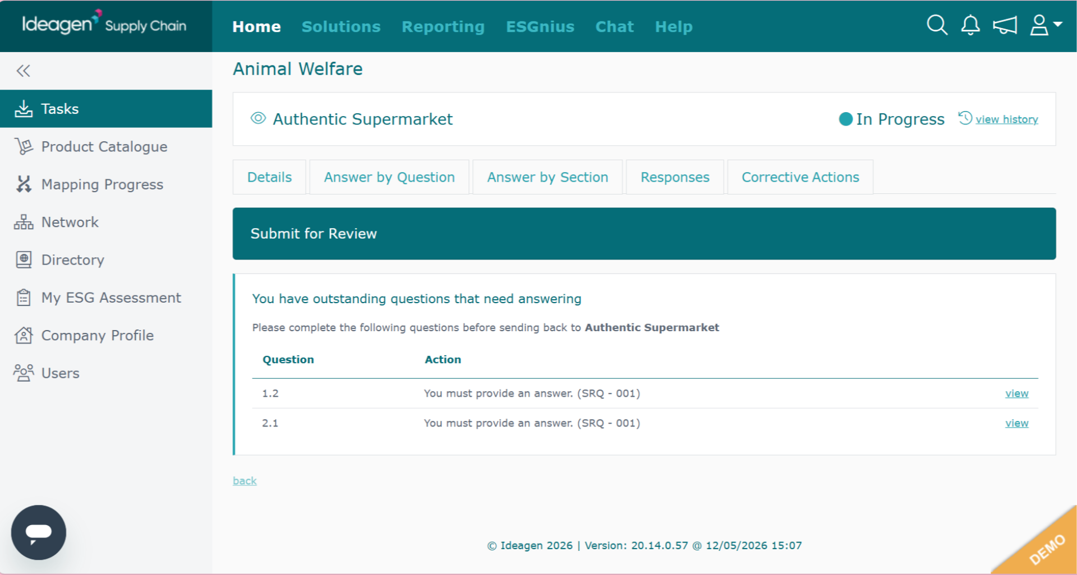Open Chat from the top navigation
The image size is (1077, 575).
(x=615, y=26)
